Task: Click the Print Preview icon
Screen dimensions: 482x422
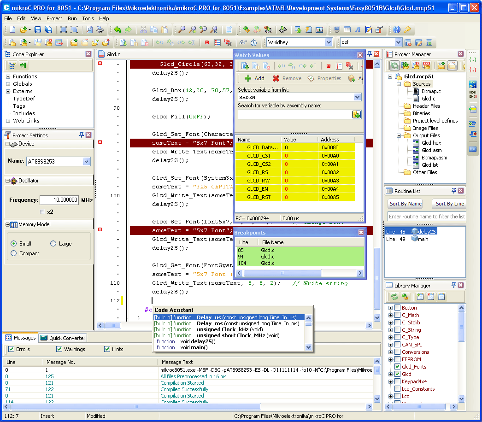Action: click(89, 30)
